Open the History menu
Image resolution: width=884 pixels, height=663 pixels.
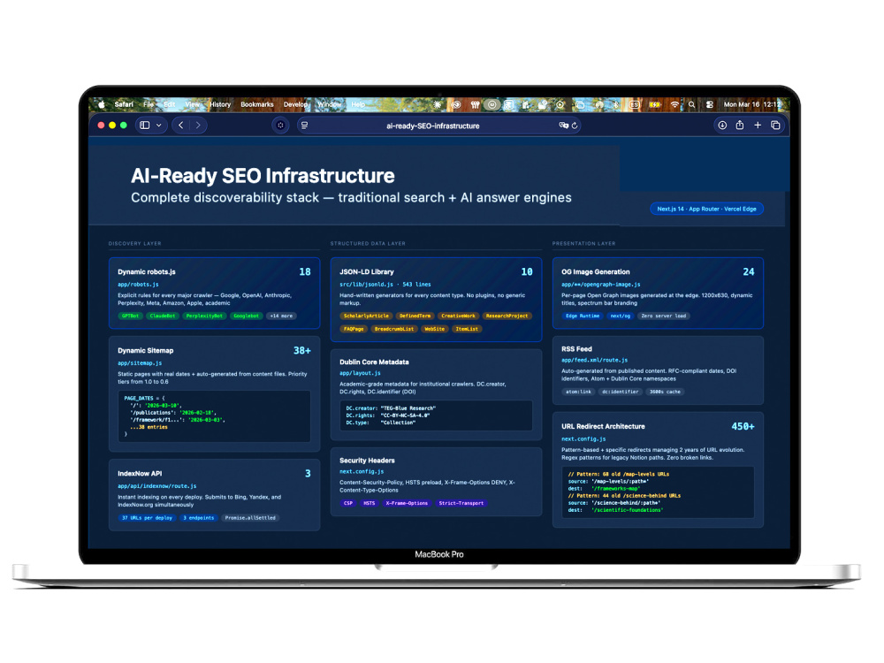pyautogui.click(x=220, y=104)
